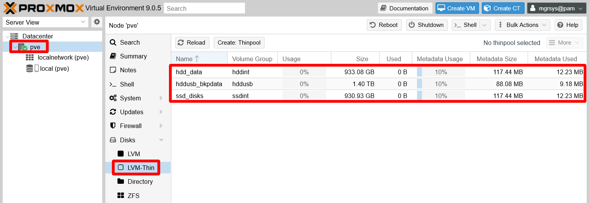589x203 pixels.
Task: Click the top Search input field
Action: pyautogui.click(x=204, y=8)
